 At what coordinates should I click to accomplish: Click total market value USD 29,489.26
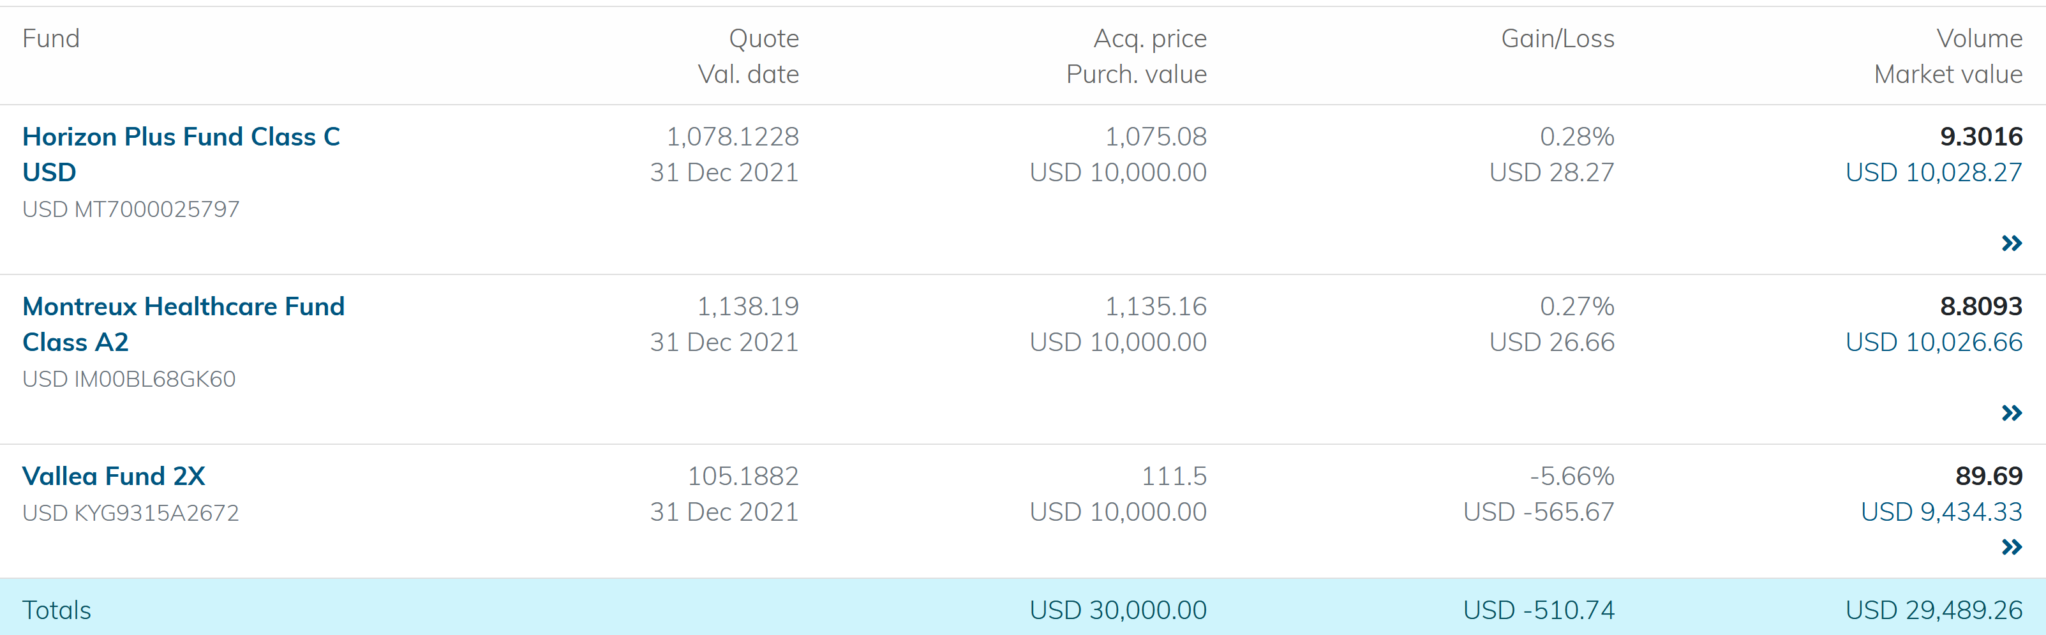[1933, 609]
